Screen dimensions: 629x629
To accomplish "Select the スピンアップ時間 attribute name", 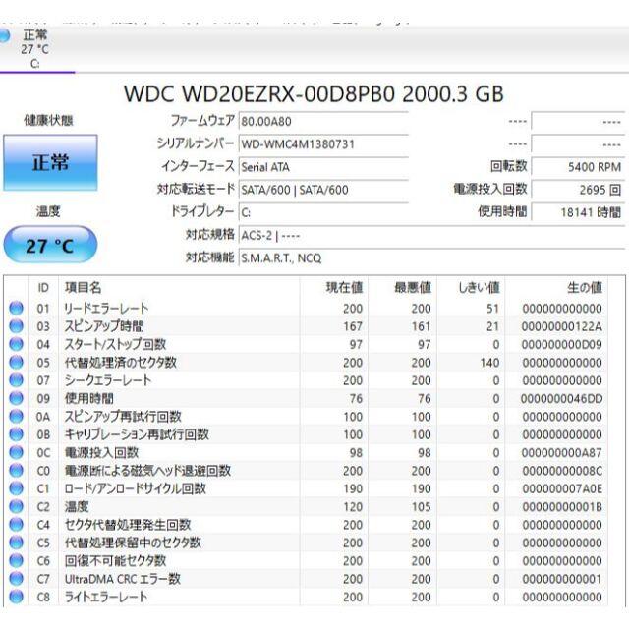I will (104, 326).
